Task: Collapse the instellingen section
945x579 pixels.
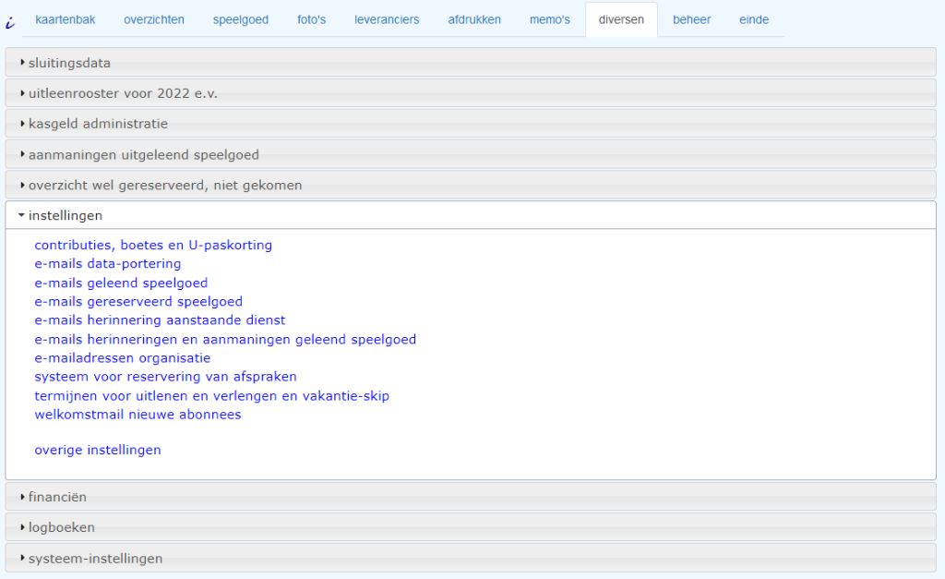Action: point(471,215)
